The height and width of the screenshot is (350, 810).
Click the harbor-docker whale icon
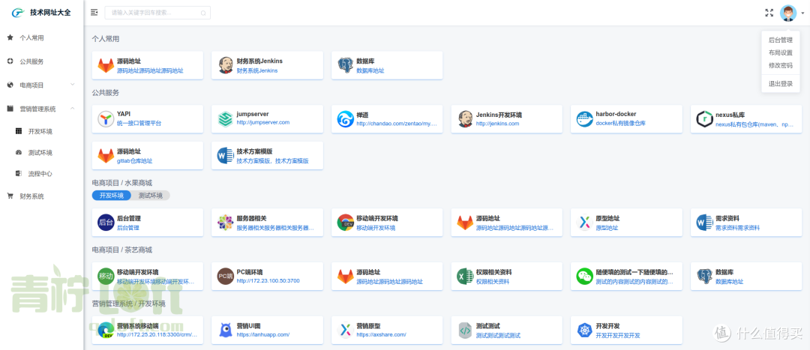585,119
